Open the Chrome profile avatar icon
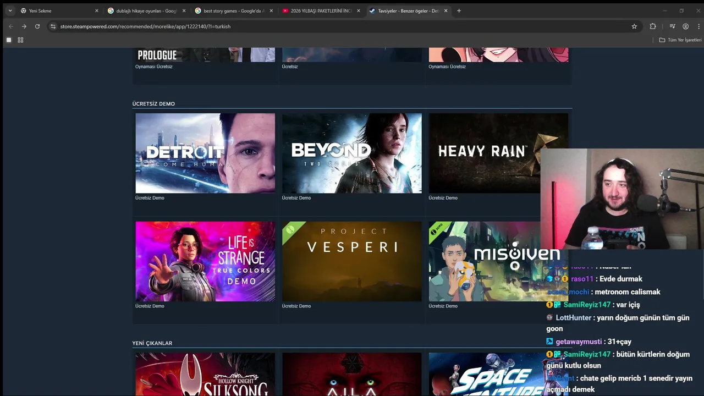This screenshot has width=704, height=396. [685, 26]
